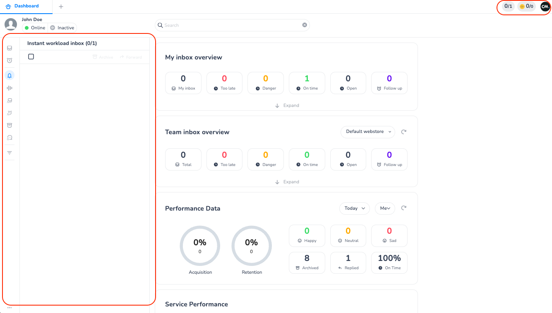The height and width of the screenshot is (313, 552).
Task: Open the inbox tray icon in sidebar
Action: pos(10,48)
